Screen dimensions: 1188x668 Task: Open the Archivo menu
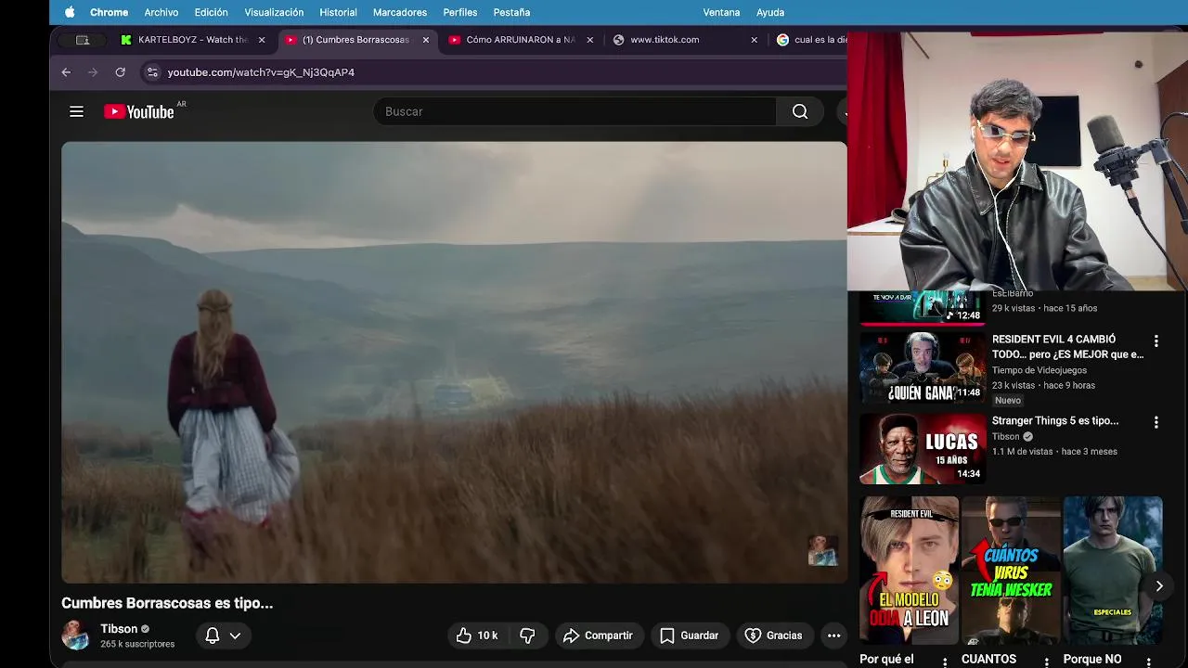pos(161,12)
